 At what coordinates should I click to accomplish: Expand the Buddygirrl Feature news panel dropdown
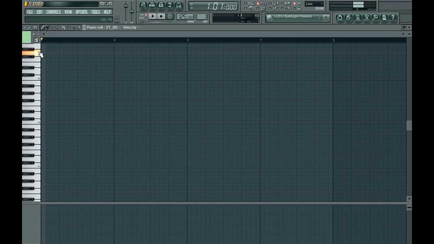coord(320,18)
